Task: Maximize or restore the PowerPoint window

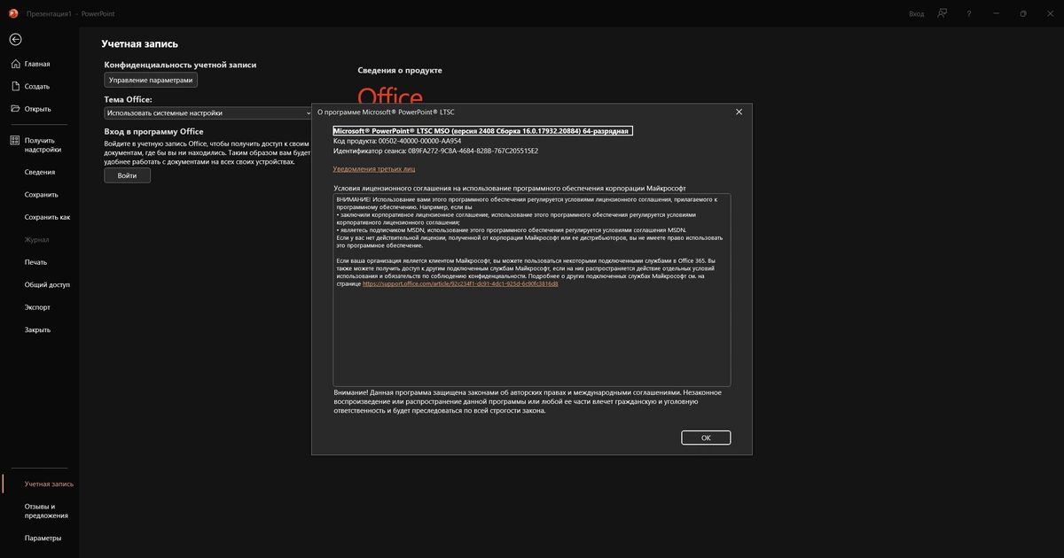Action: tap(1023, 13)
